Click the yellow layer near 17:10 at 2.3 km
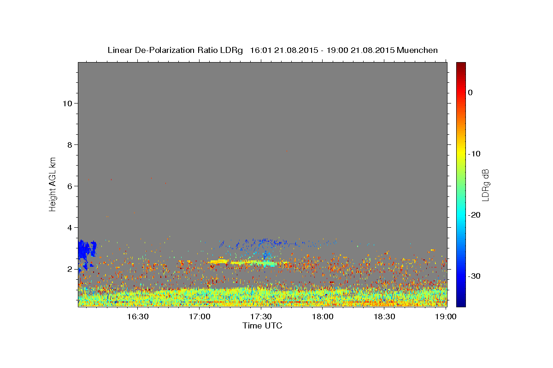This screenshot has width=553, height=368. pos(218,262)
